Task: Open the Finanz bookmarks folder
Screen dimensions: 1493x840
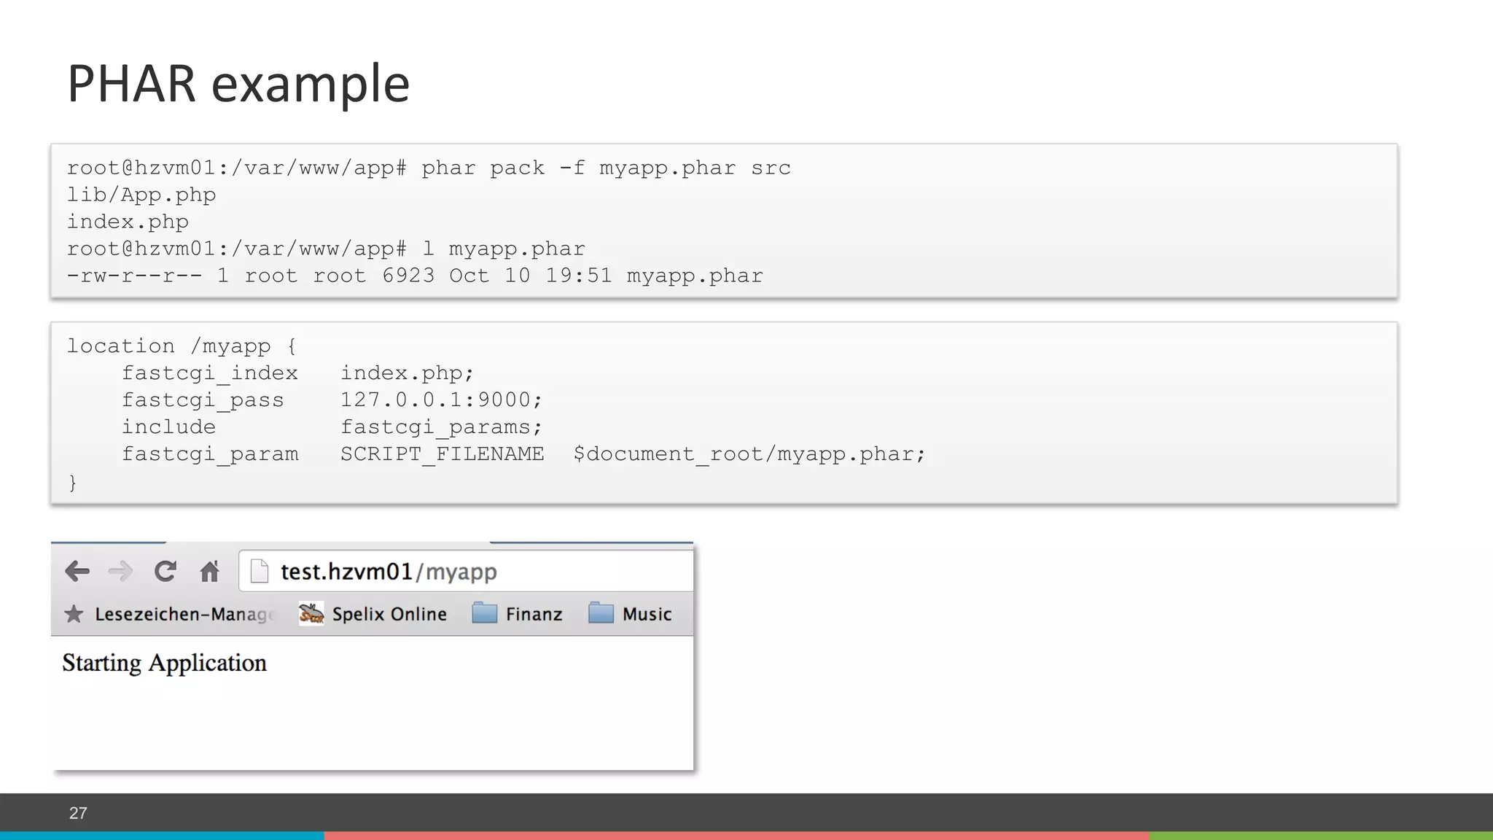Action: coord(517,614)
